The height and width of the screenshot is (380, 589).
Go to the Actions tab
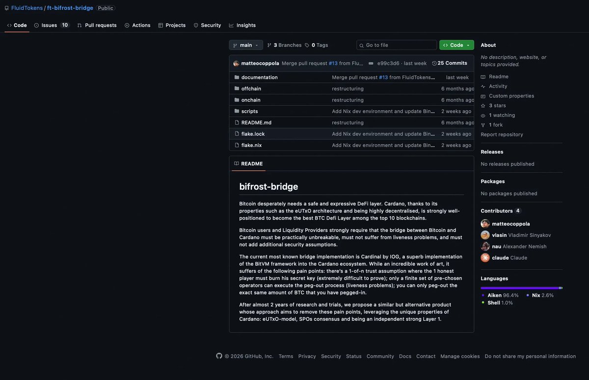click(x=137, y=25)
